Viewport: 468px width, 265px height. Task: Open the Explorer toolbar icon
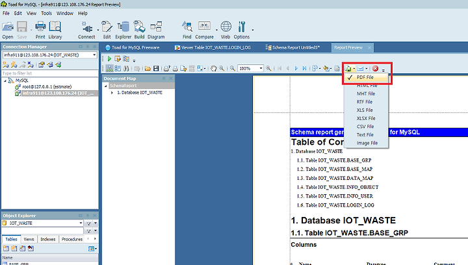coord(123,27)
